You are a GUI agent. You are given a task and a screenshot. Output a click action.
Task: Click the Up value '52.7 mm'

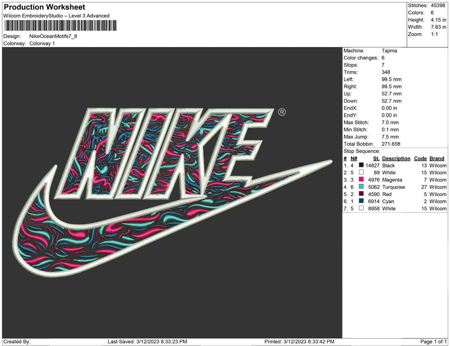coord(391,94)
